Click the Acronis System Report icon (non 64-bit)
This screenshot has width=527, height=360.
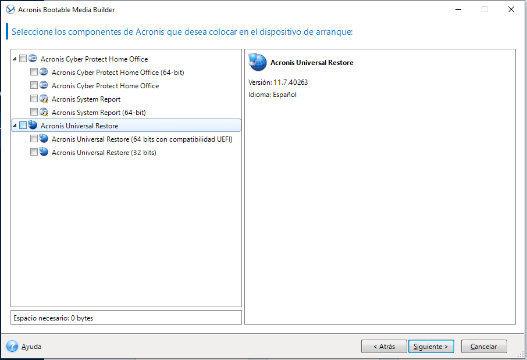44,99
